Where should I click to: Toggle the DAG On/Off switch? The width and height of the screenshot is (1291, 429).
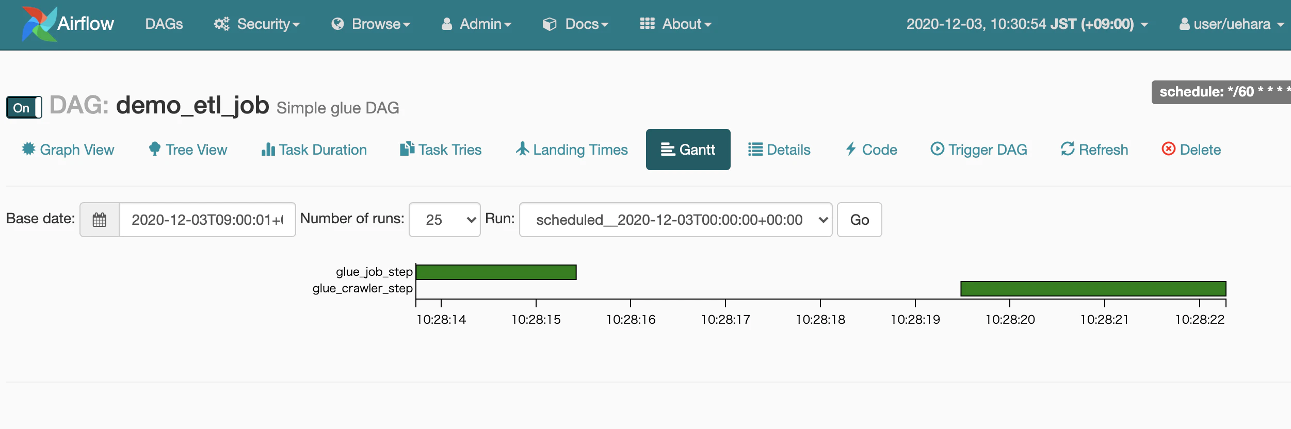pyautogui.click(x=24, y=107)
